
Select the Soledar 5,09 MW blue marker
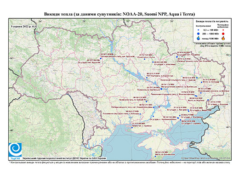click(x=202, y=82)
